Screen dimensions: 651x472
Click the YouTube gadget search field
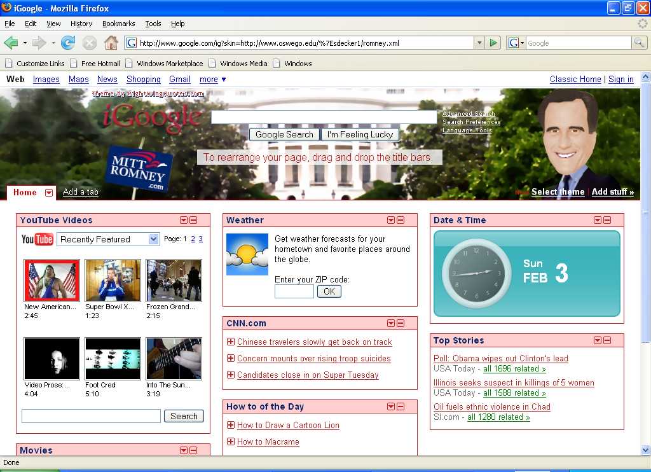click(92, 416)
